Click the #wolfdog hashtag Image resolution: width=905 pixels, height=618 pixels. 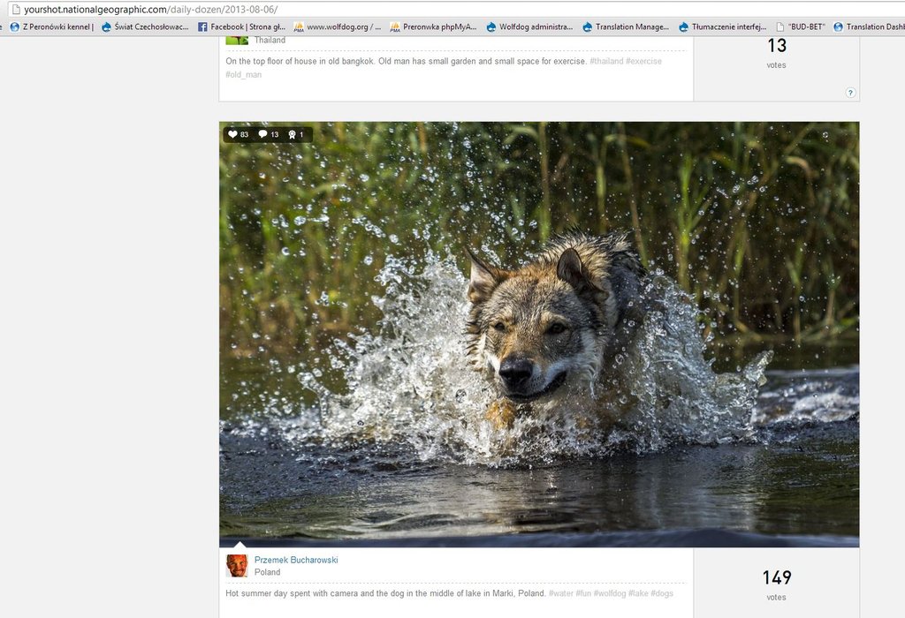pos(609,593)
